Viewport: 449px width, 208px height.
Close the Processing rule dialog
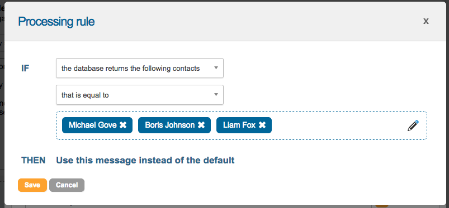pyautogui.click(x=426, y=21)
